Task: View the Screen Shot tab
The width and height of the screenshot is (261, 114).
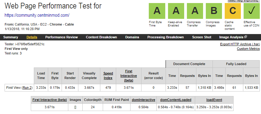Action: [202, 37]
